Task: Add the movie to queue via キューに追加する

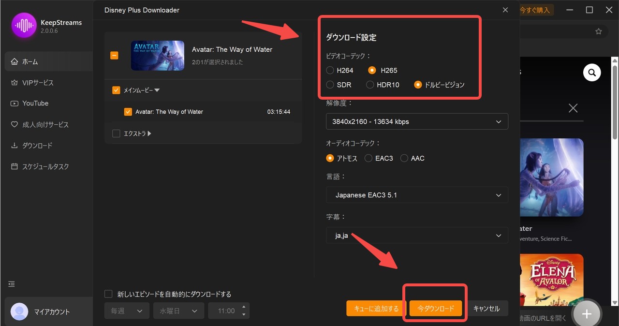Action: (375, 308)
